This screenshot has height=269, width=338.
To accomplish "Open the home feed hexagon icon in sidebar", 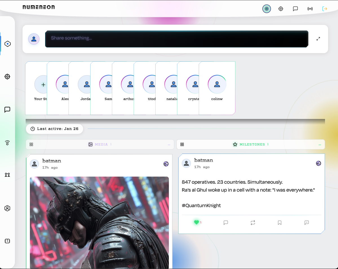I will click(x=8, y=44).
